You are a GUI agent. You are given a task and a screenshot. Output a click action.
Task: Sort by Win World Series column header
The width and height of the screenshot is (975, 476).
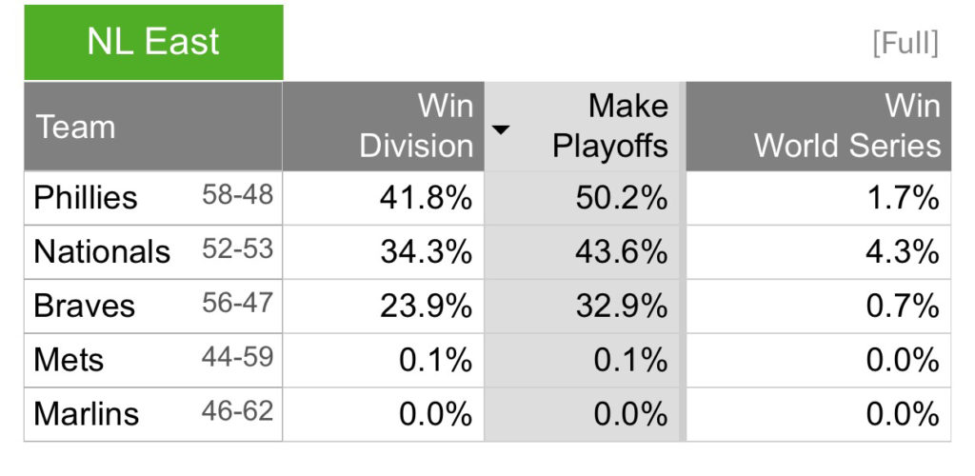tap(847, 126)
